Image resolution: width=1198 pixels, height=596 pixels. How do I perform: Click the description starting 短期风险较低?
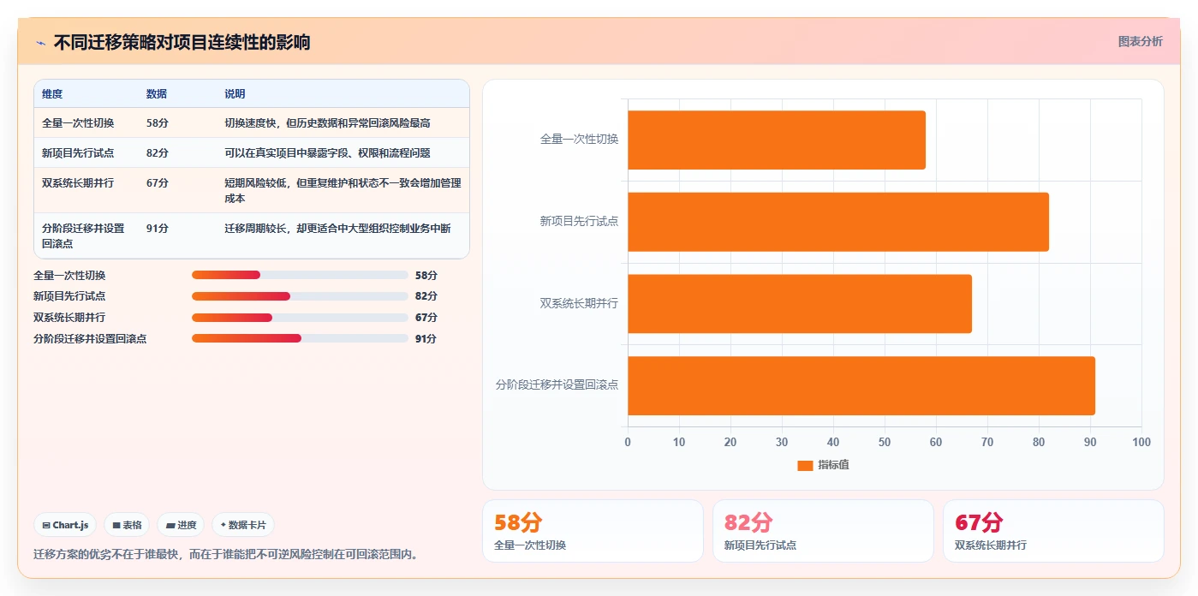(x=343, y=190)
